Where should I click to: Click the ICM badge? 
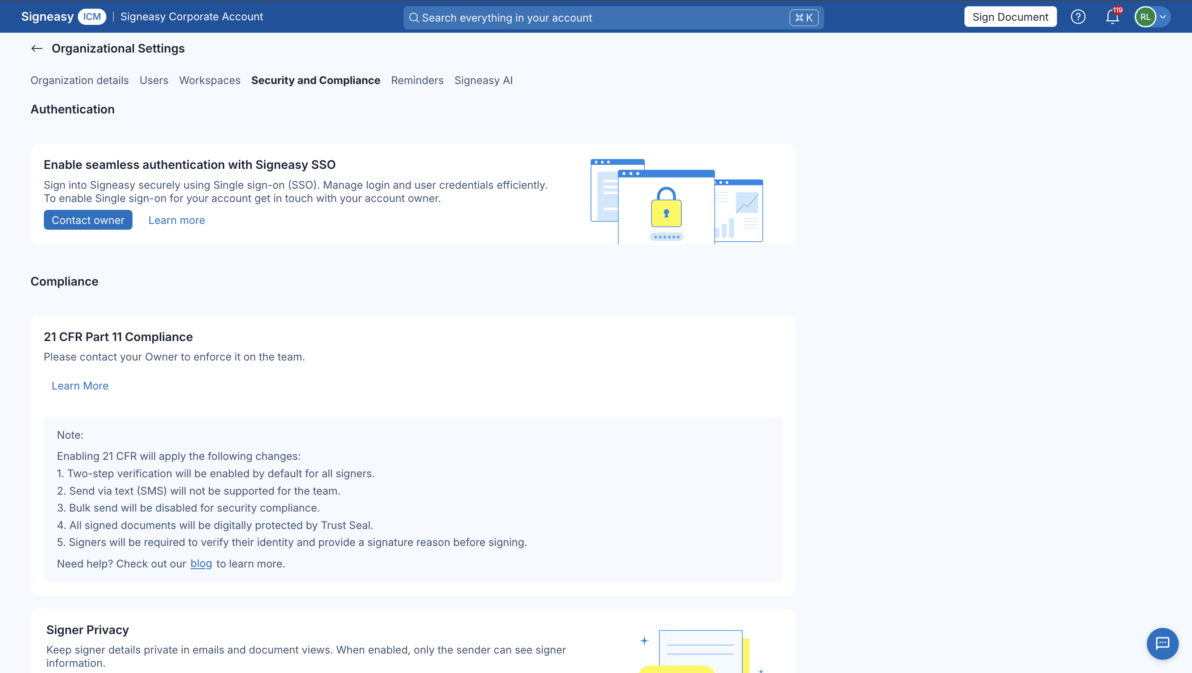pyautogui.click(x=92, y=17)
